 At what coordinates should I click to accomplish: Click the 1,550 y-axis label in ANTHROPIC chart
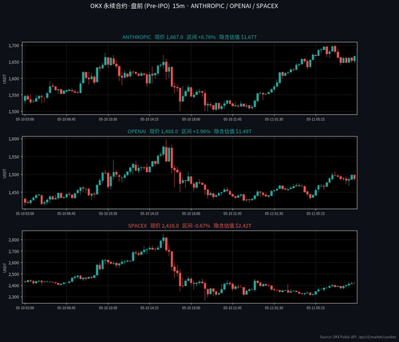(14, 95)
